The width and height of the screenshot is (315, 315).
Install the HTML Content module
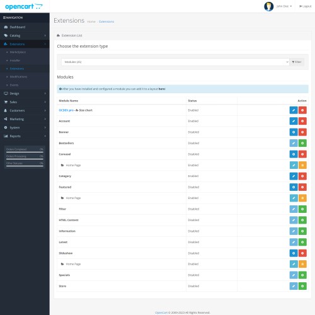click(302, 220)
